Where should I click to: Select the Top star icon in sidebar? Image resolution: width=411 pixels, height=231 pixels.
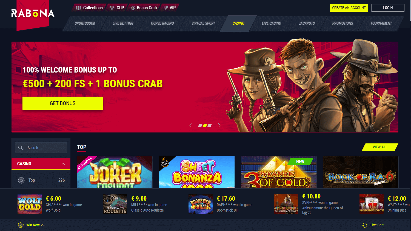point(21,180)
